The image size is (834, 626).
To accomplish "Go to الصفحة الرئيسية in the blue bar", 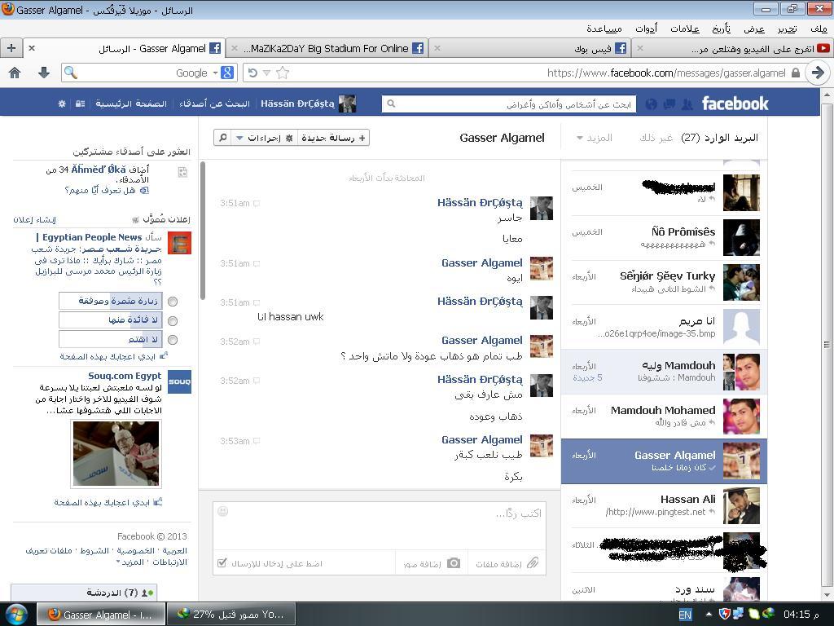I will point(131,104).
